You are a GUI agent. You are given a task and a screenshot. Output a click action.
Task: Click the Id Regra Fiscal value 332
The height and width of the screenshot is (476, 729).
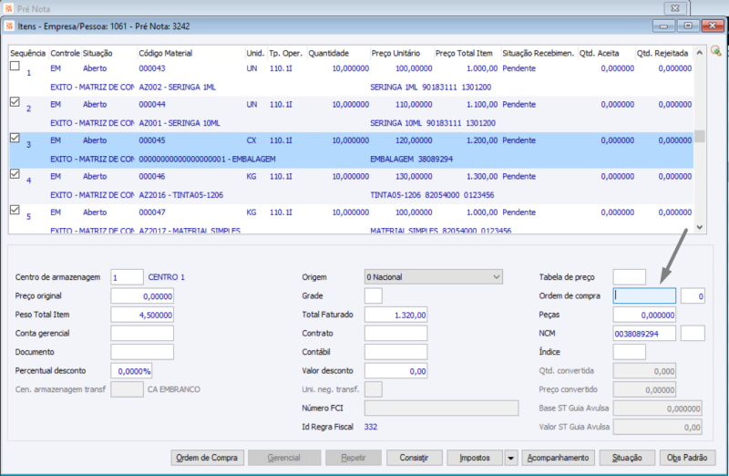[371, 427]
